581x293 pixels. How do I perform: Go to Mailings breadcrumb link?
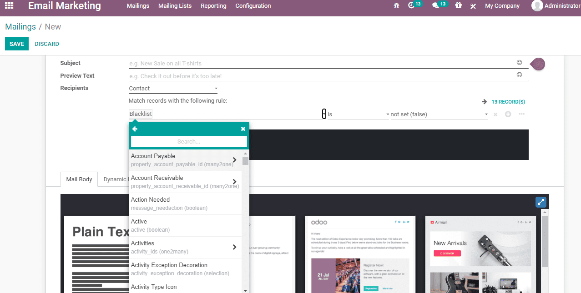click(x=20, y=27)
